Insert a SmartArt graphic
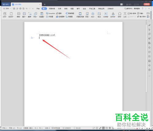The width and height of the screenshot is (153, 131). pyautogui.click(x=50, y=13)
